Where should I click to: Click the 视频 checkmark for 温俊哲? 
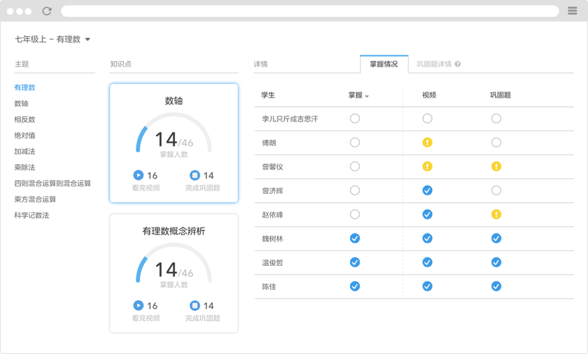point(427,262)
